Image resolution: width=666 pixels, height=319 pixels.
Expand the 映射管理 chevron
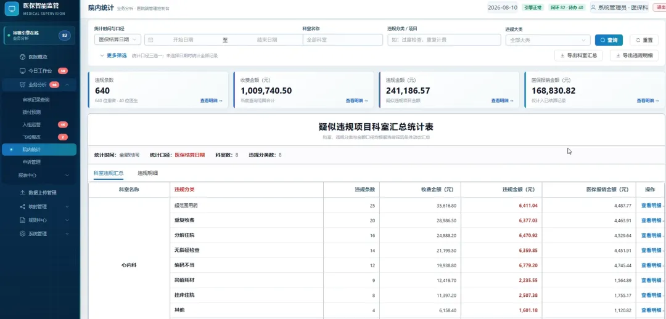pos(67,206)
